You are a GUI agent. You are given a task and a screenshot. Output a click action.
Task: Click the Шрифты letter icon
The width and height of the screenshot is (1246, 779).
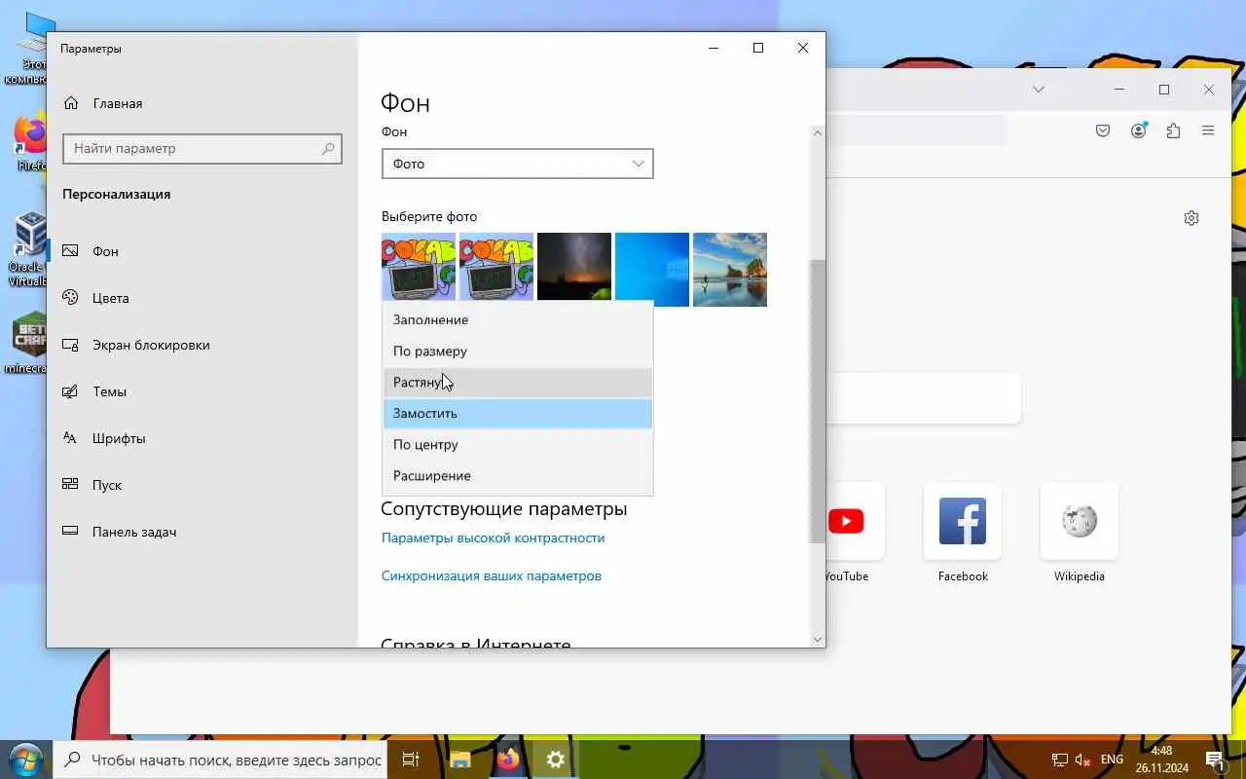(70, 438)
